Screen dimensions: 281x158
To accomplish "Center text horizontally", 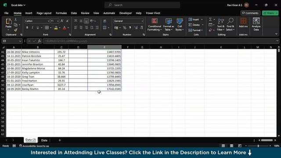I will tap(81, 28).
